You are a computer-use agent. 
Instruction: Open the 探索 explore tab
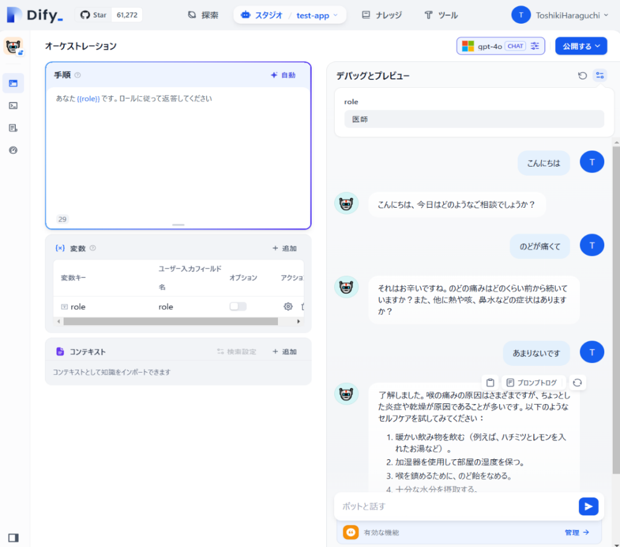click(203, 15)
